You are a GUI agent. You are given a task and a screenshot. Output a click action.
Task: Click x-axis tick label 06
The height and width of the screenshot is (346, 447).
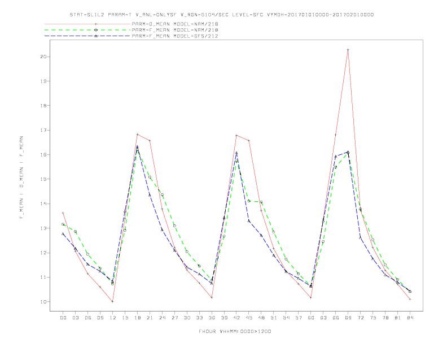[x=88, y=318]
